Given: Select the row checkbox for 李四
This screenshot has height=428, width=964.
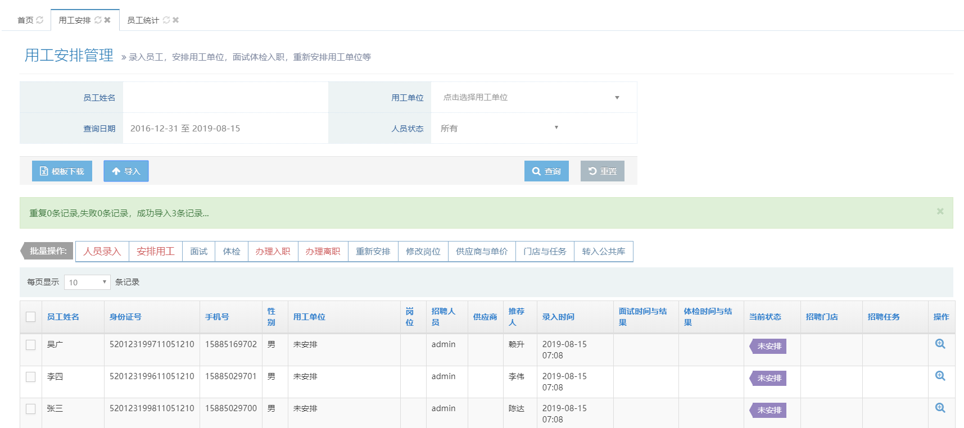Looking at the screenshot, I should click(31, 377).
